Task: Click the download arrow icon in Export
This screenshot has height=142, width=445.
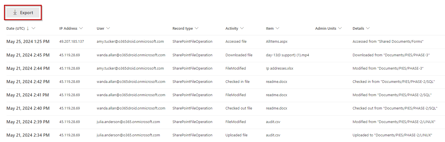Action: click(15, 12)
